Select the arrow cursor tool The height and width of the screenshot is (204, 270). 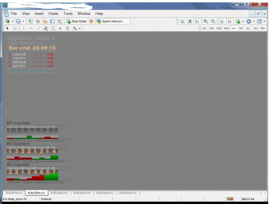7,28
